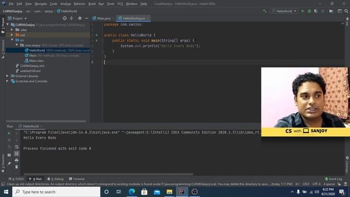The width and height of the screenshot is (350, 197).
Task: Click the Windows search box
Action: [56, 192]
